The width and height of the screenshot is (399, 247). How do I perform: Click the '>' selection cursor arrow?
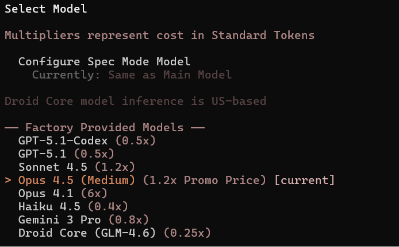point(8,180)
